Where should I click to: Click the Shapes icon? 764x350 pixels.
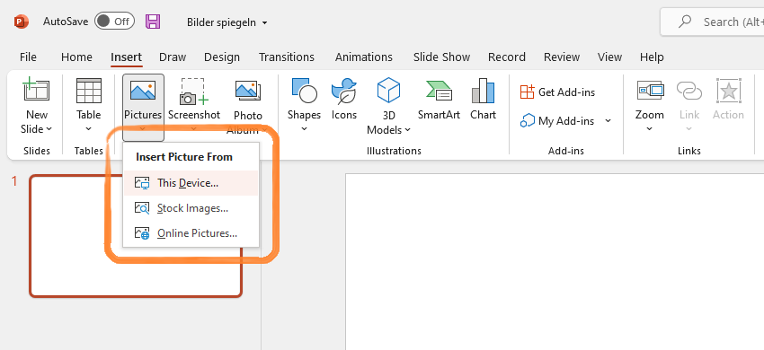pos(304,91)
